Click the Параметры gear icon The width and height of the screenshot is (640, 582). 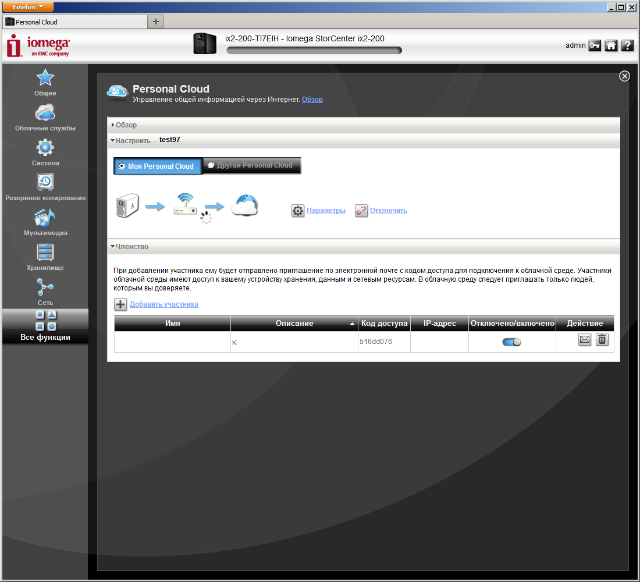[x=298, y=211]
